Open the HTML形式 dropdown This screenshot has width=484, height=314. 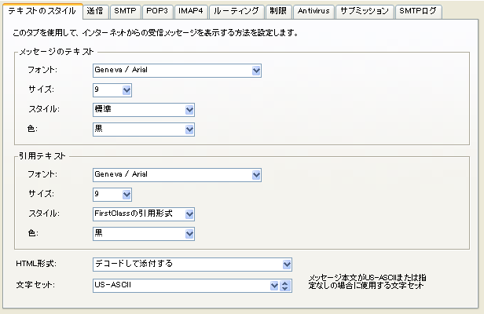tap(192, 265)
